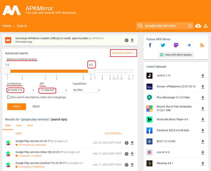Sort by LAST UPDATED column
Viewport: 211px width, 171px height.
pyautogui.click(x=113, y=134)
